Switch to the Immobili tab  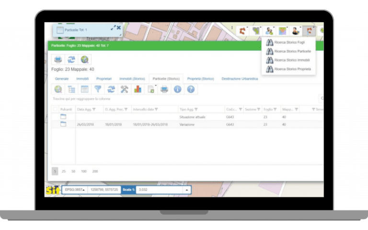click(x=82, y=79)
